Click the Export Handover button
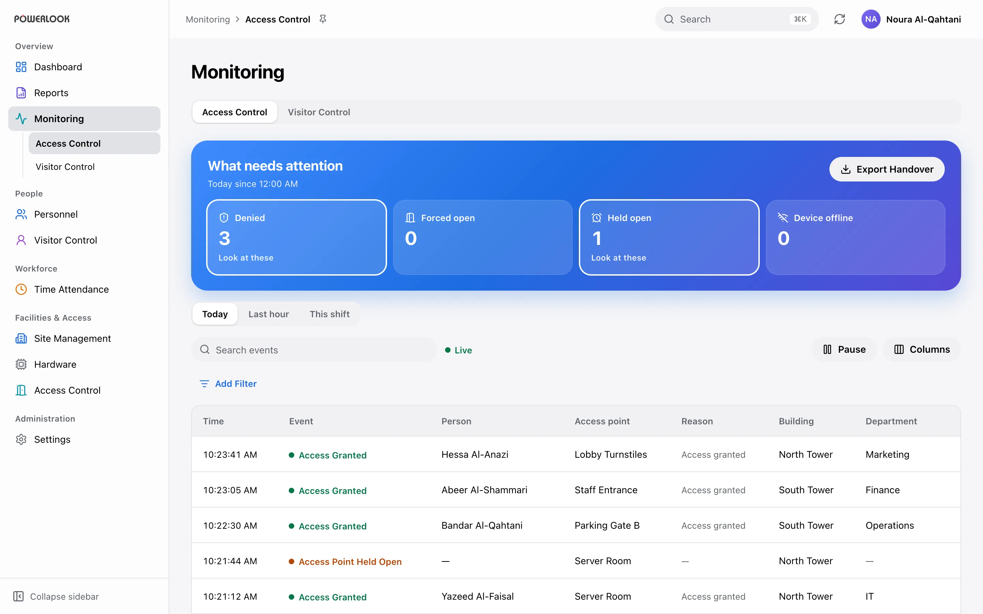The width and height of the screenshot is (983, 614). [x=887, y=169]
